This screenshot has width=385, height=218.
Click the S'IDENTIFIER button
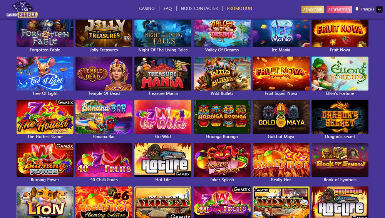[x=339, y=10]
